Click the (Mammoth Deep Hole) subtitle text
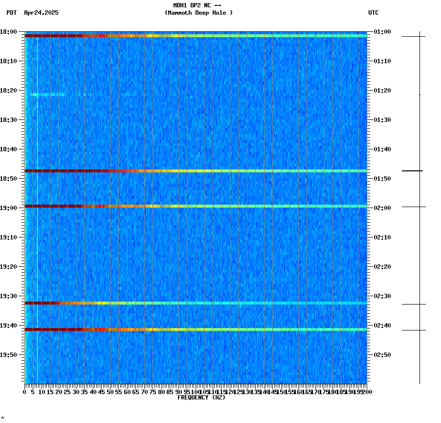Viewport: 441px width, 423px height. point(198,13)
